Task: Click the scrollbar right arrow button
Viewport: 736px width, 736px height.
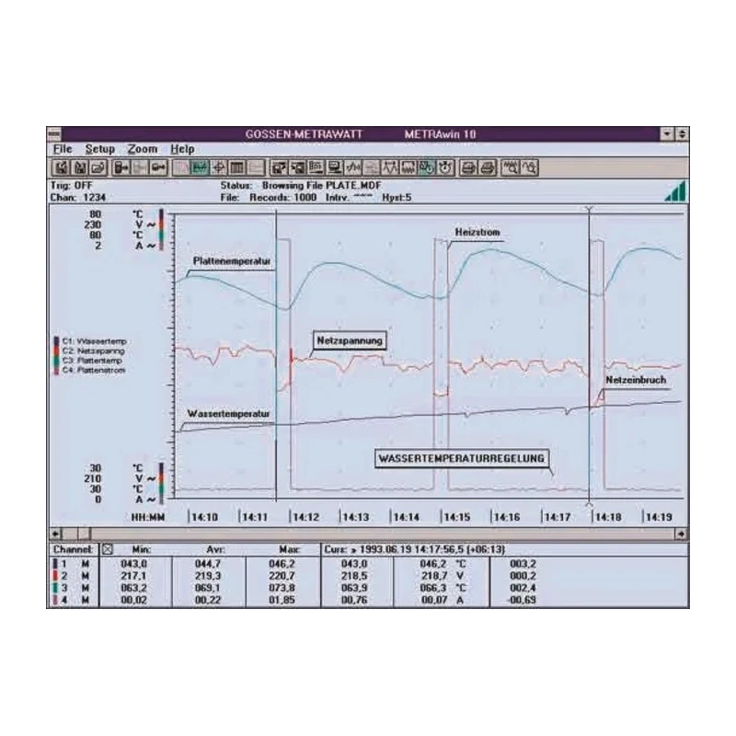Action: click(x=681, y=534)
